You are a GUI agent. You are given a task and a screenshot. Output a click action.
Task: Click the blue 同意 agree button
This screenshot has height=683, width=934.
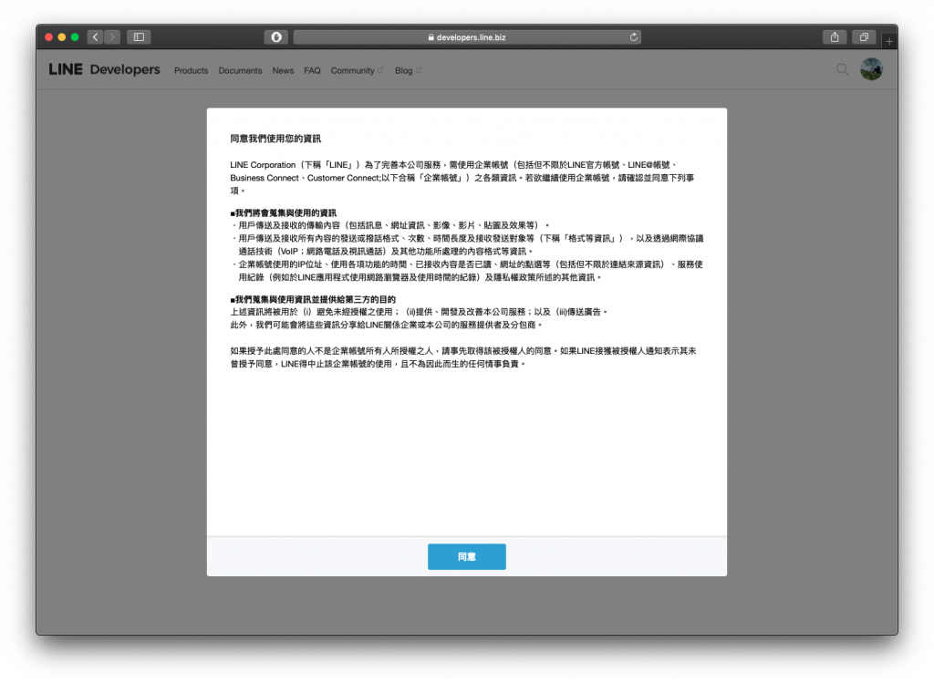[466, 557]
